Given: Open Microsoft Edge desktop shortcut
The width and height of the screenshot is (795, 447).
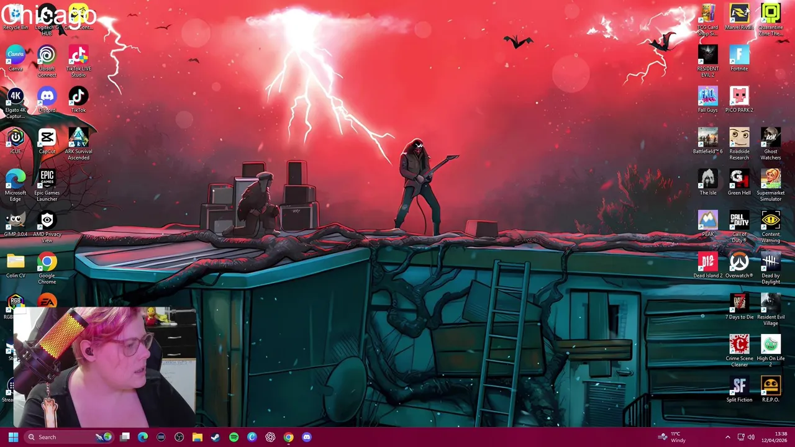Looking at the screenshot, I should click(x=16, y=185).
